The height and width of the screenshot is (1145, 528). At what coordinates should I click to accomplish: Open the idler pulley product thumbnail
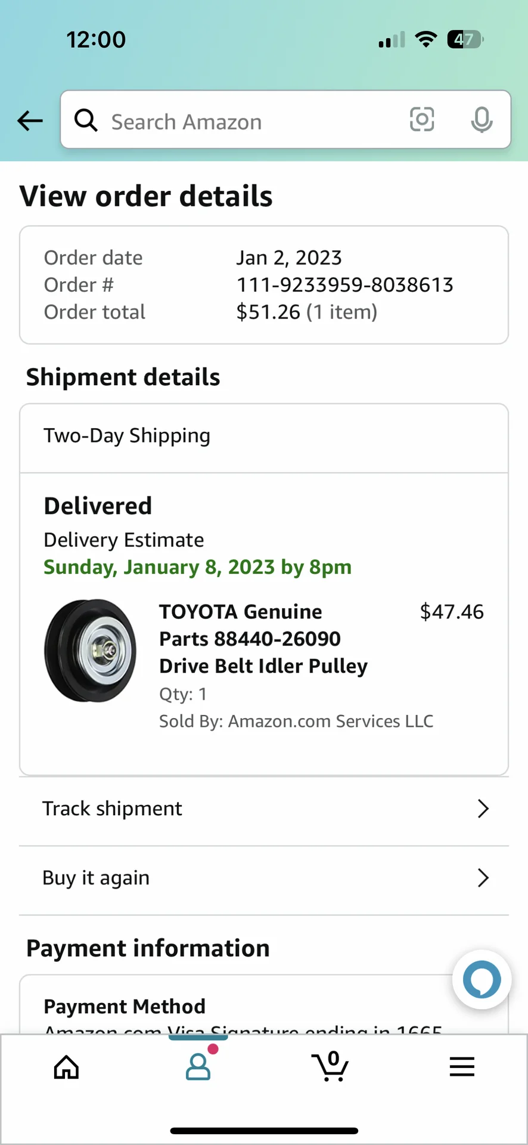[x=90, y=650]
